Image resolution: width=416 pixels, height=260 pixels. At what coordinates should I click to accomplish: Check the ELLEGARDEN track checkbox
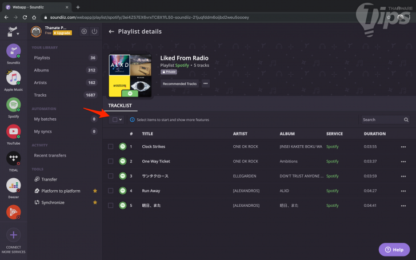(x=111, y=176)
